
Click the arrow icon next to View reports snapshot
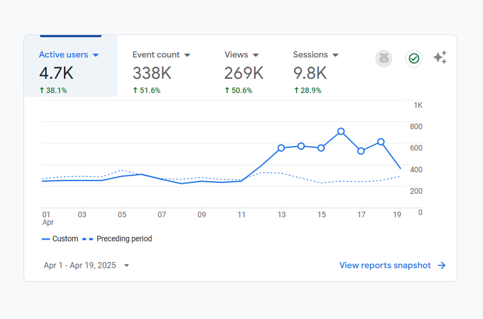[440, 265]
